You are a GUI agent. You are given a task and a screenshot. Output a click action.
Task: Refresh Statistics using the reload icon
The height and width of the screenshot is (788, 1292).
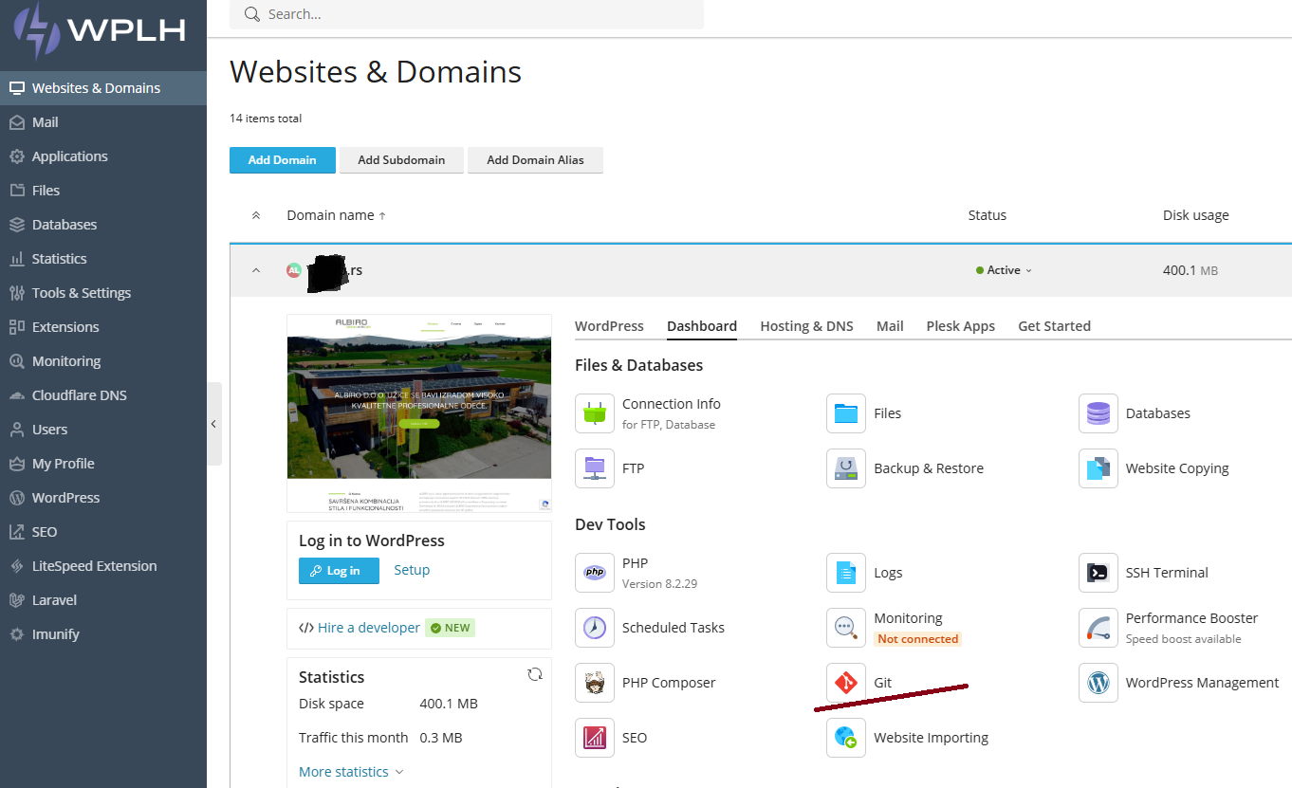click(535, 674)
